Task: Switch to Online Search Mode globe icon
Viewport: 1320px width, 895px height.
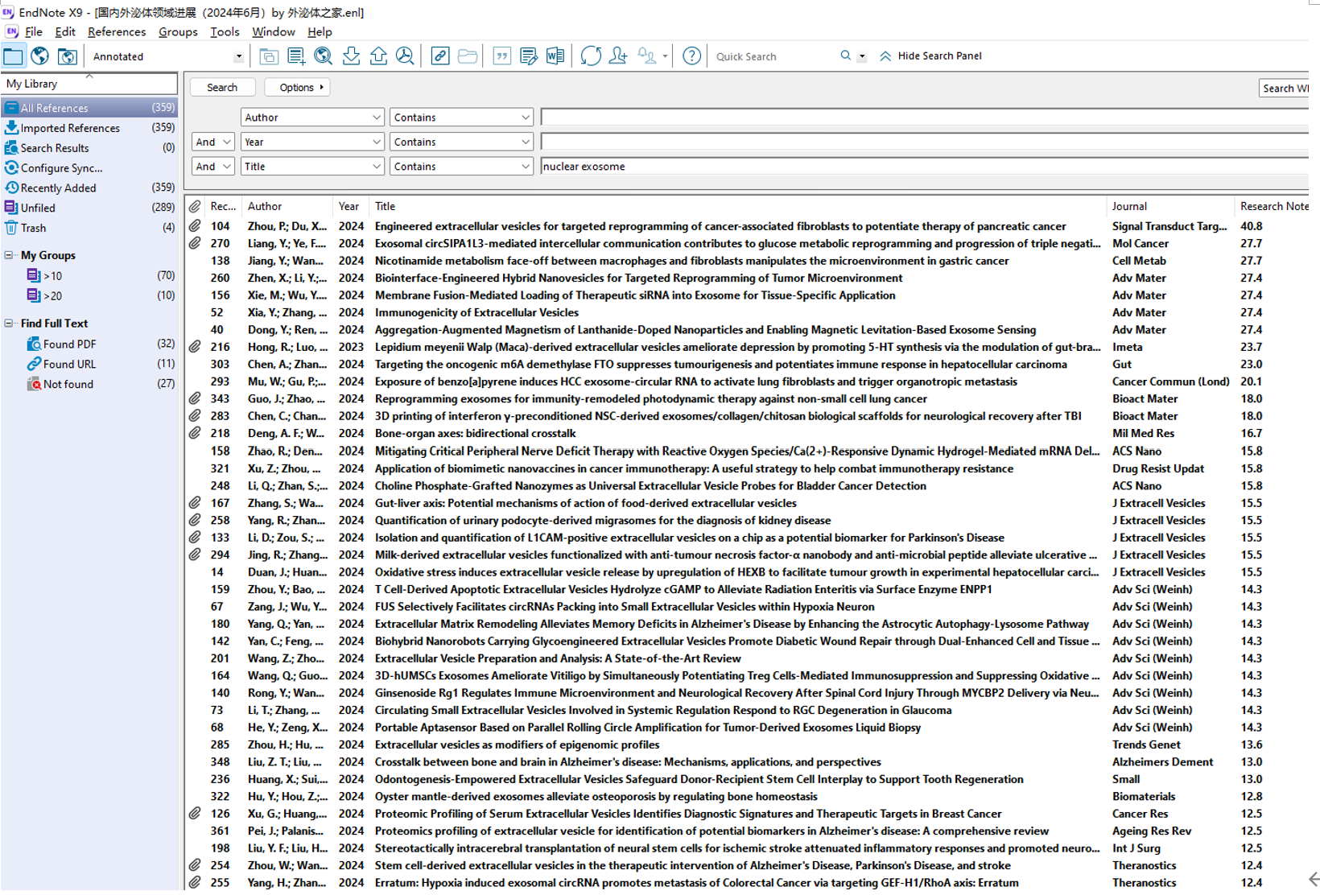Action: click(40, 56)
